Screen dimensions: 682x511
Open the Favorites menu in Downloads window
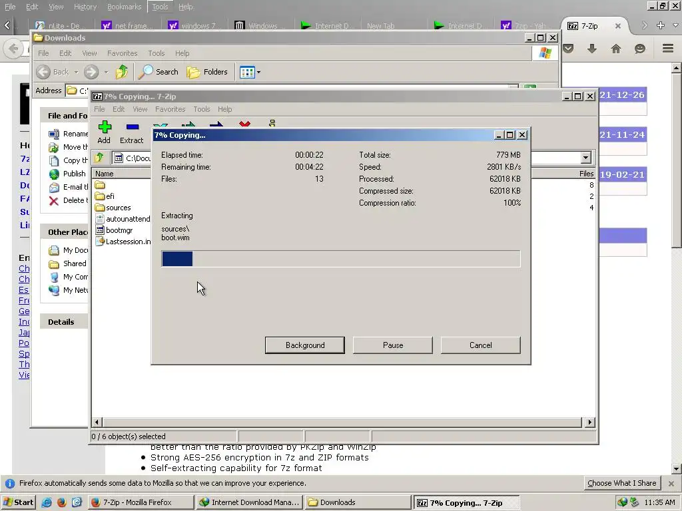click(x=123, y=53)
